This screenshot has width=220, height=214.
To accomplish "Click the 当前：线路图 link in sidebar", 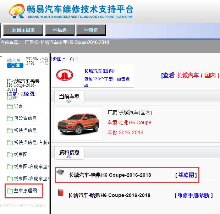I will [21, 94].
